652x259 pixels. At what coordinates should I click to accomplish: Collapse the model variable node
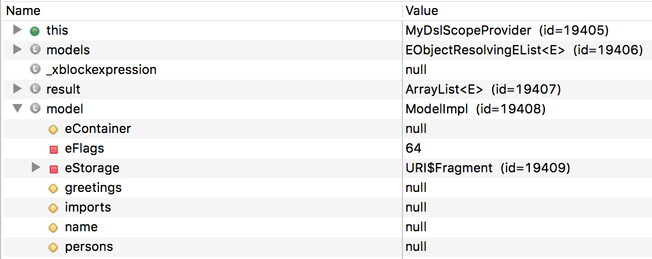17,109
